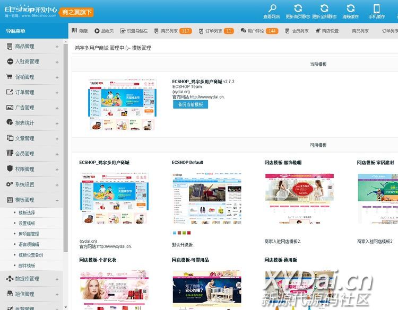
Task: Expand 订单管理 with its plus sign
Action: [57, 93]
